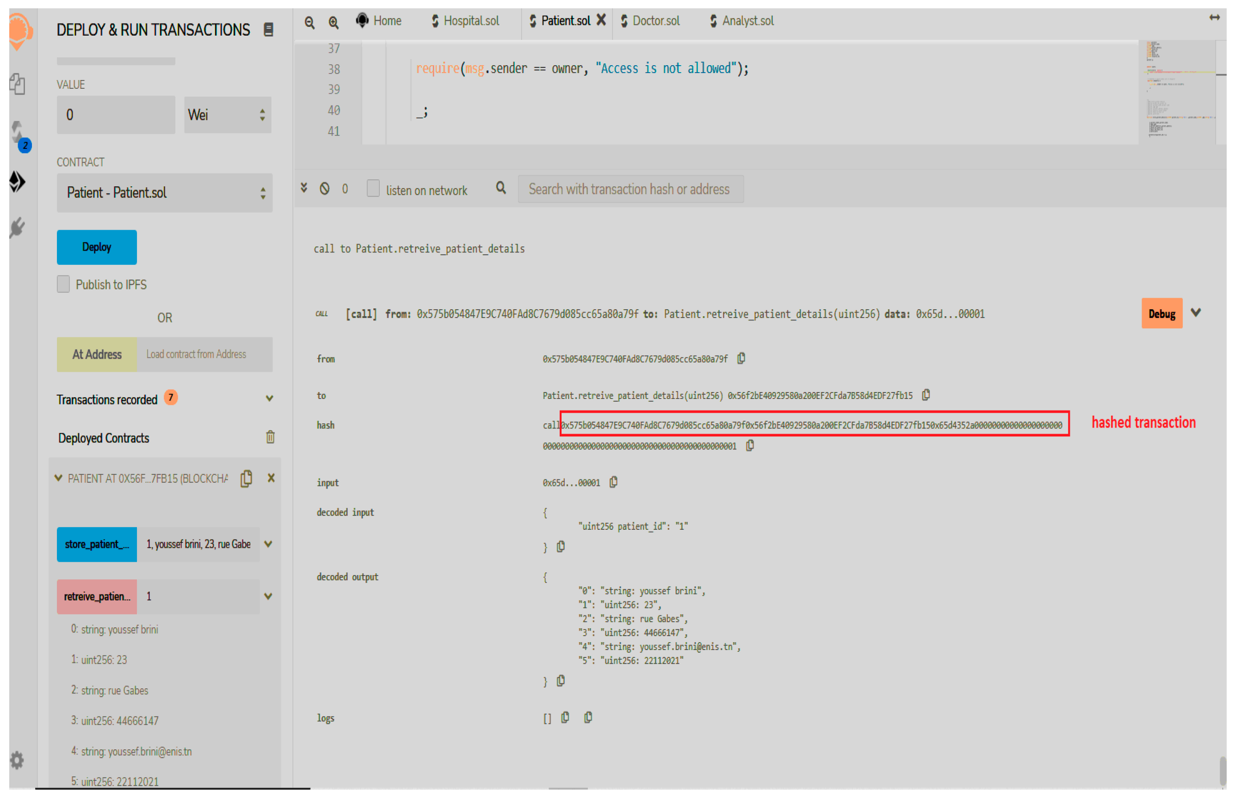Click the zoom in editor icon
This screenshot has width=1235, height=797.
point(333,22)
